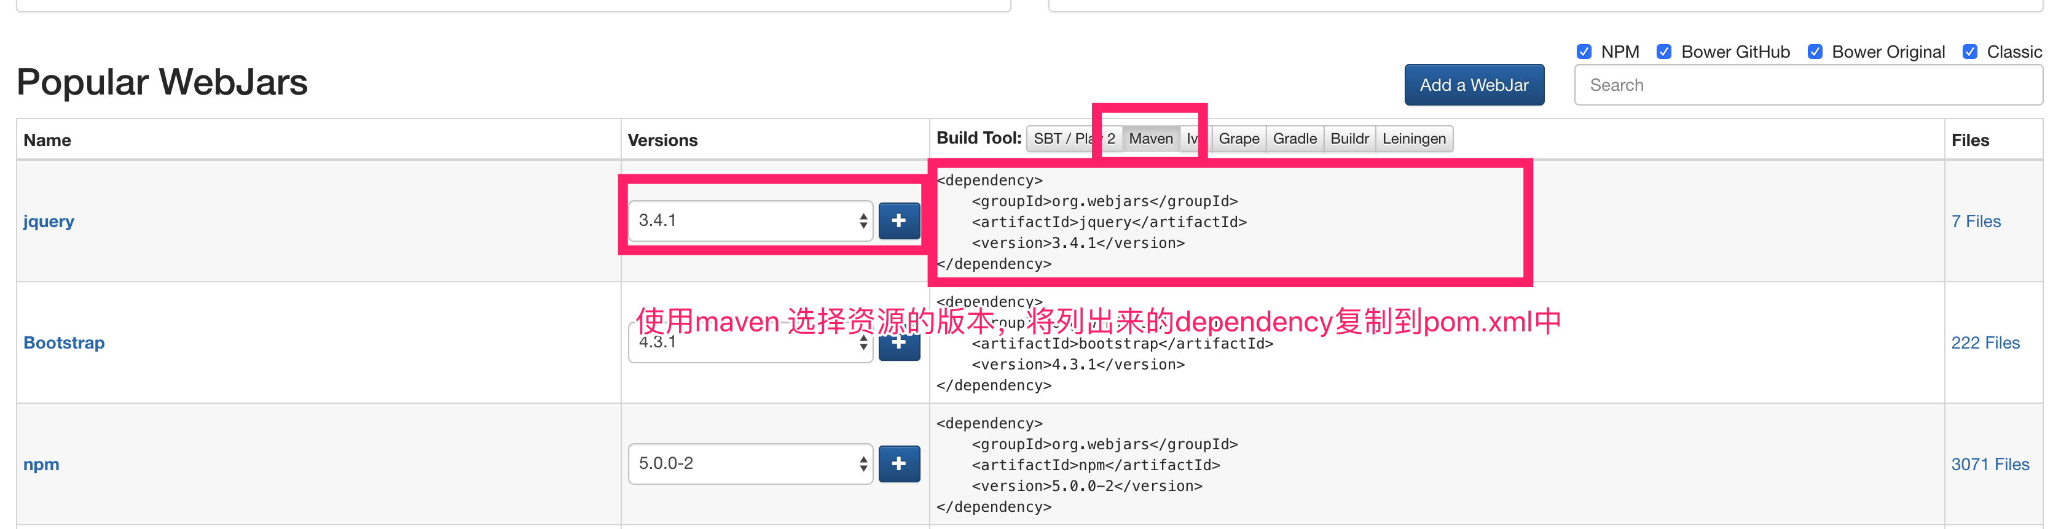Click the Add a WebJar button

point(1474,85)
